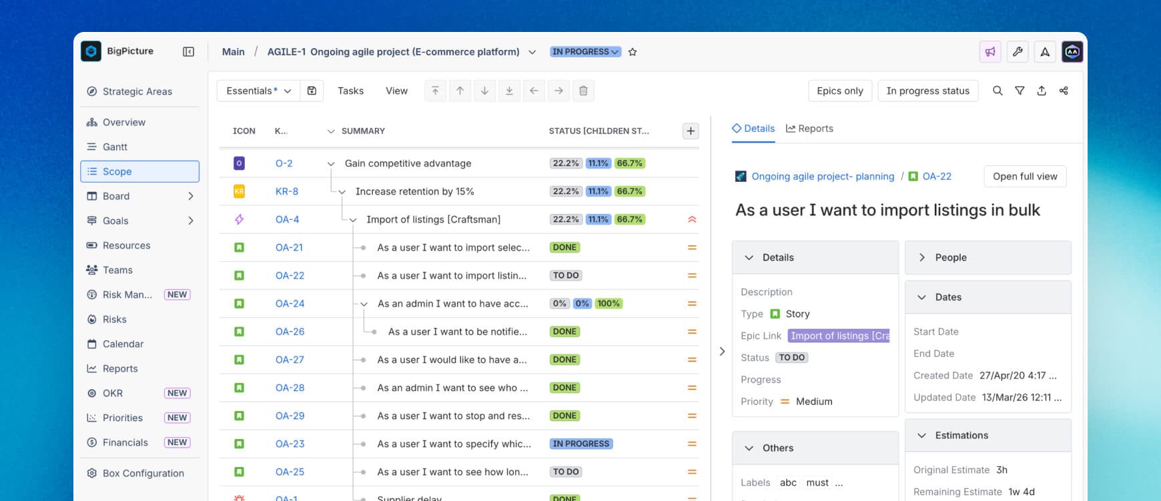Click the 'abc' label in Others

pyautogui.click(x=788, y=482)
